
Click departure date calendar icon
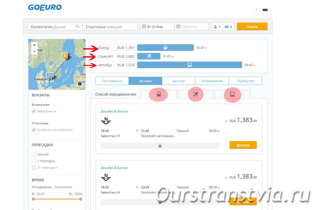144,26
